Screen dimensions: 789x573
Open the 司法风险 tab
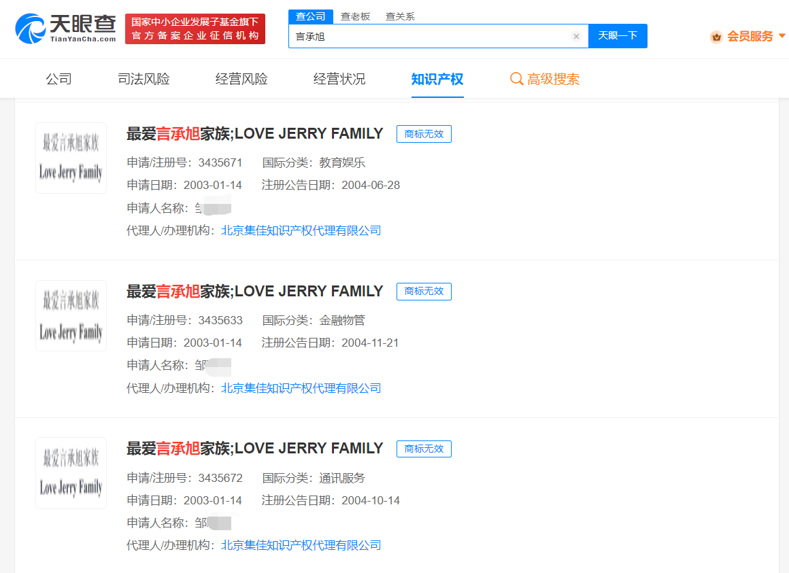pyautogui.click(x=144, y=79)
